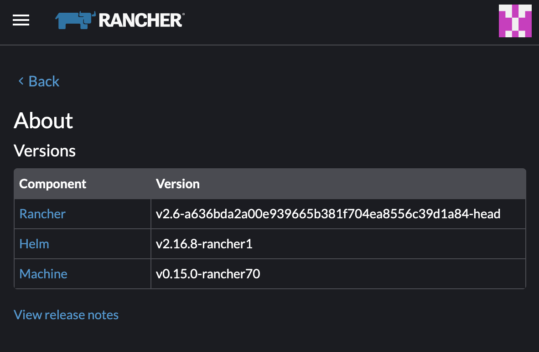Click the Machine version link

[x=43, y=274]
